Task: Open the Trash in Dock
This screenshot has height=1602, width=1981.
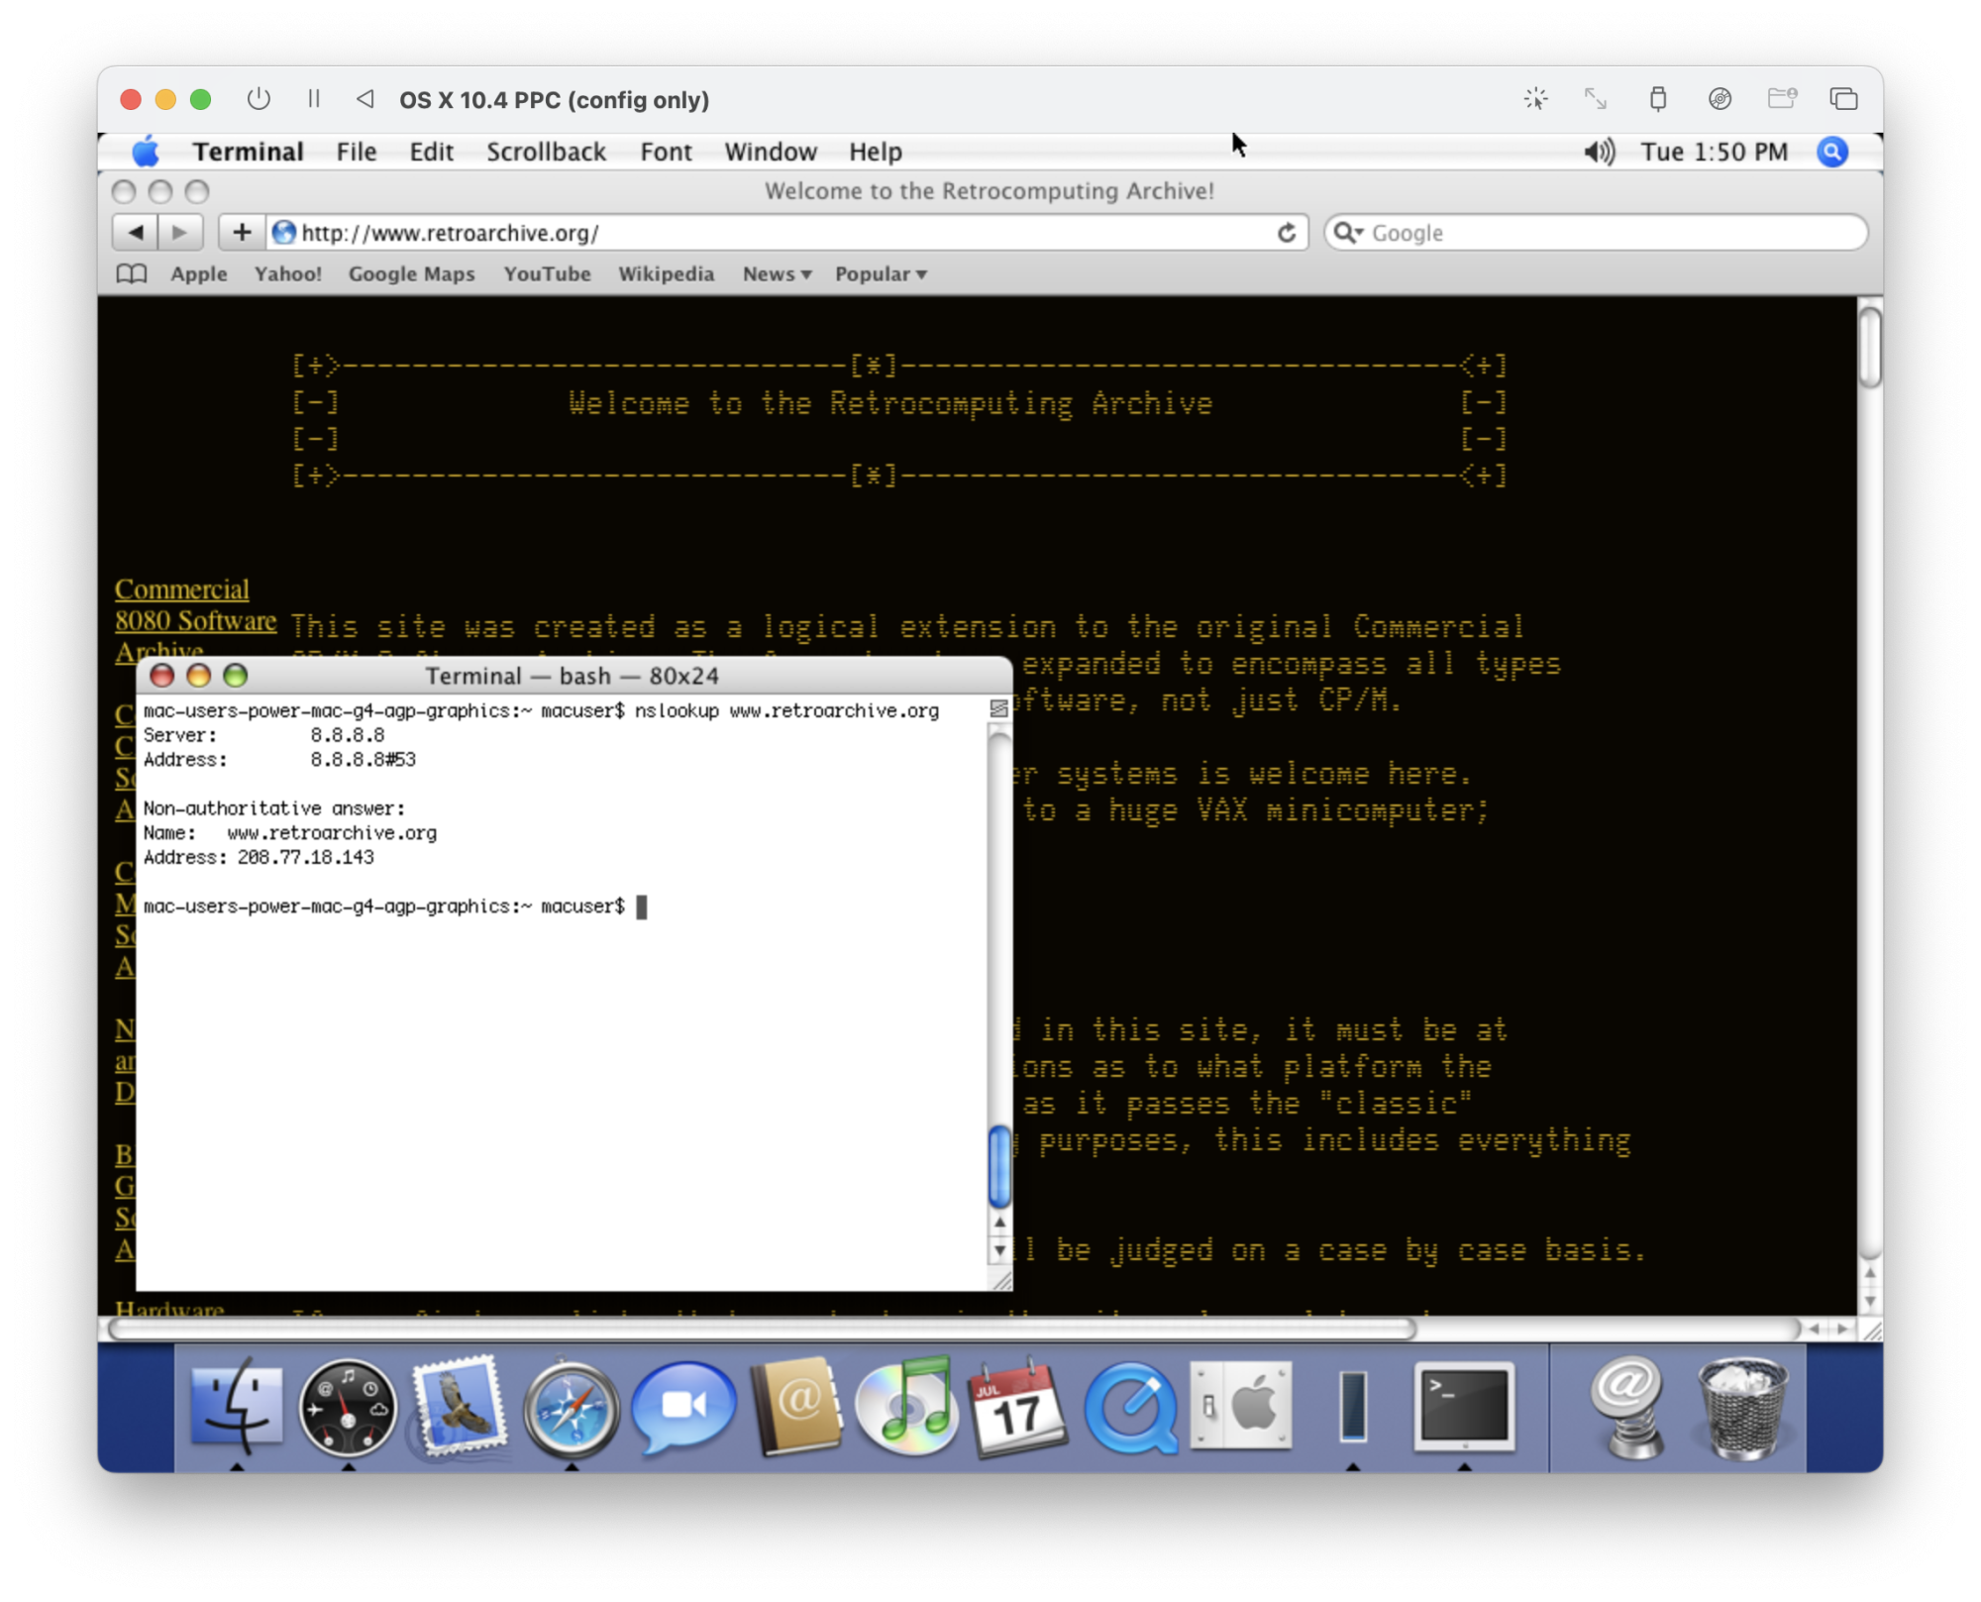Action: click(x=1742, y=1408)
